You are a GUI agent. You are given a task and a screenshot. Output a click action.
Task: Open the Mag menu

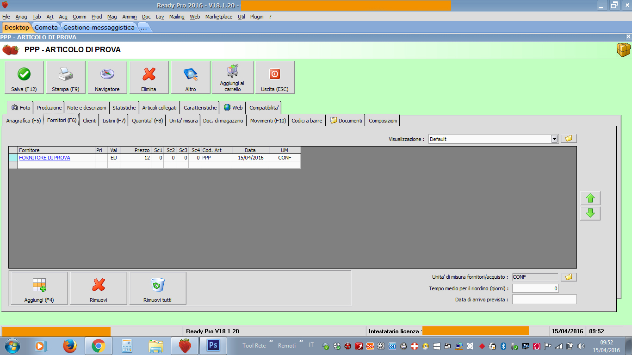tap(112, 17)
